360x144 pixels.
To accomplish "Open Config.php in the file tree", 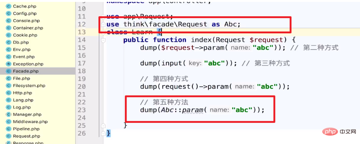I will (x=25, y=14).
